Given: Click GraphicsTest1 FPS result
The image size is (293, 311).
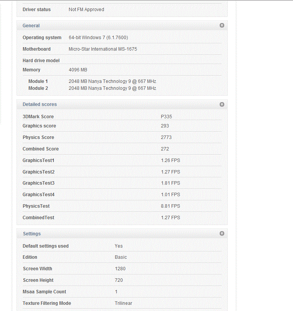Looking at the screenshot, I should pyautogui.click(x=171, y=160).
